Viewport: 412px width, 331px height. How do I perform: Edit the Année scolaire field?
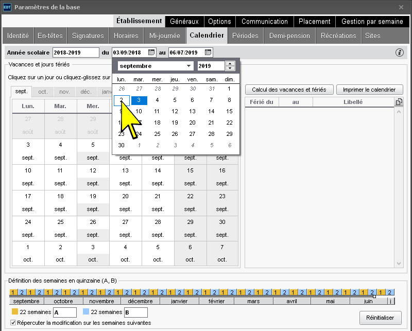76,53
